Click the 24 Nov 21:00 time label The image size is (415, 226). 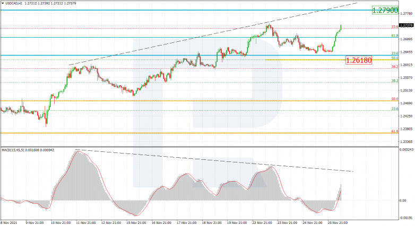(313, 223)
